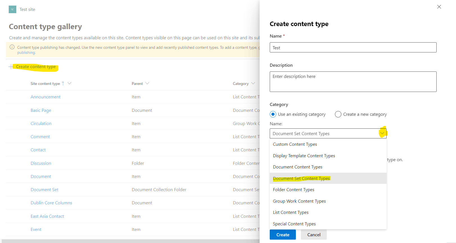Collapse the category Name dropdown arrow
This screenshot has height=243, width=456.
click(x=382, y=133)
